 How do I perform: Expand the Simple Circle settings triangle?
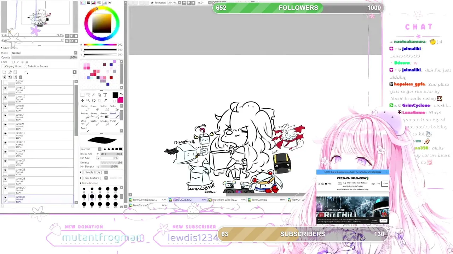tap(81, 172)
